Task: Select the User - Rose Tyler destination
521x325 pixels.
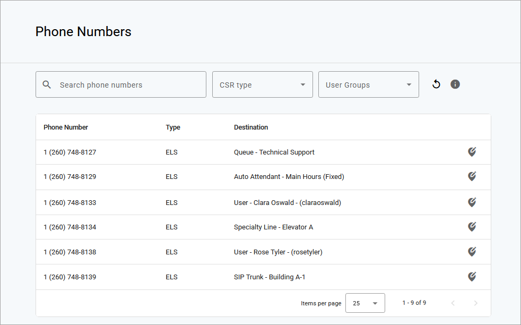Action: [x=278, y=252]
